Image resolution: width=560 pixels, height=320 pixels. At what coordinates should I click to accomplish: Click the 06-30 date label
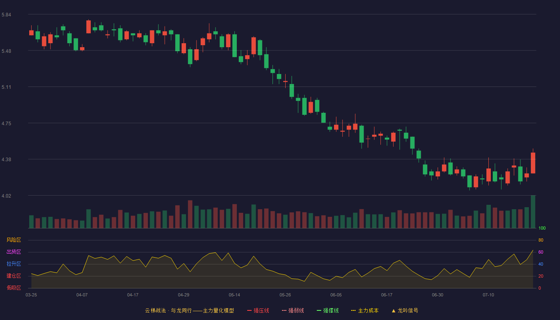(438, 295)
